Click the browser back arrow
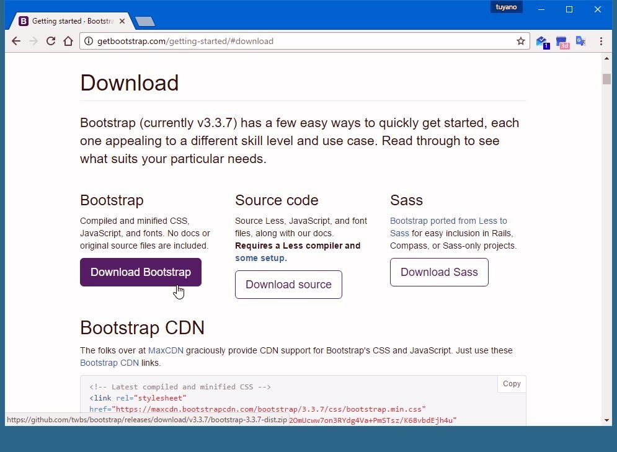The image size is (617, 452). (x=16, y=41)
